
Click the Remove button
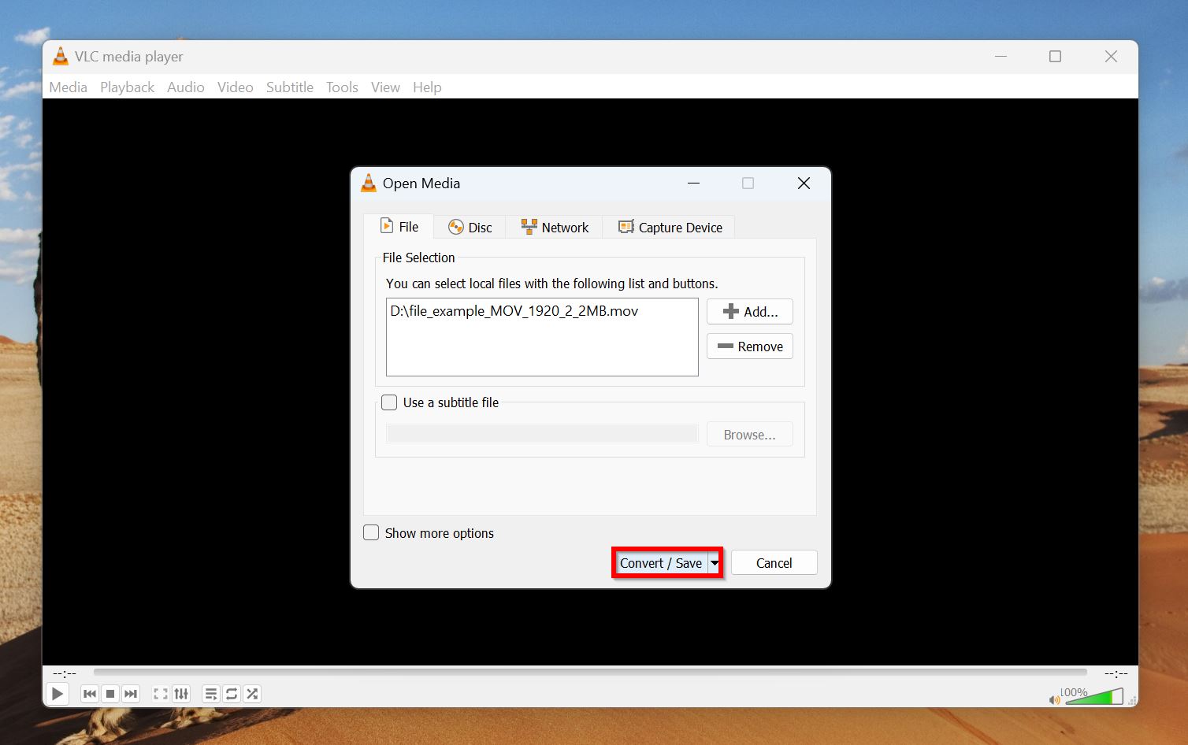[x=750, y=347]
